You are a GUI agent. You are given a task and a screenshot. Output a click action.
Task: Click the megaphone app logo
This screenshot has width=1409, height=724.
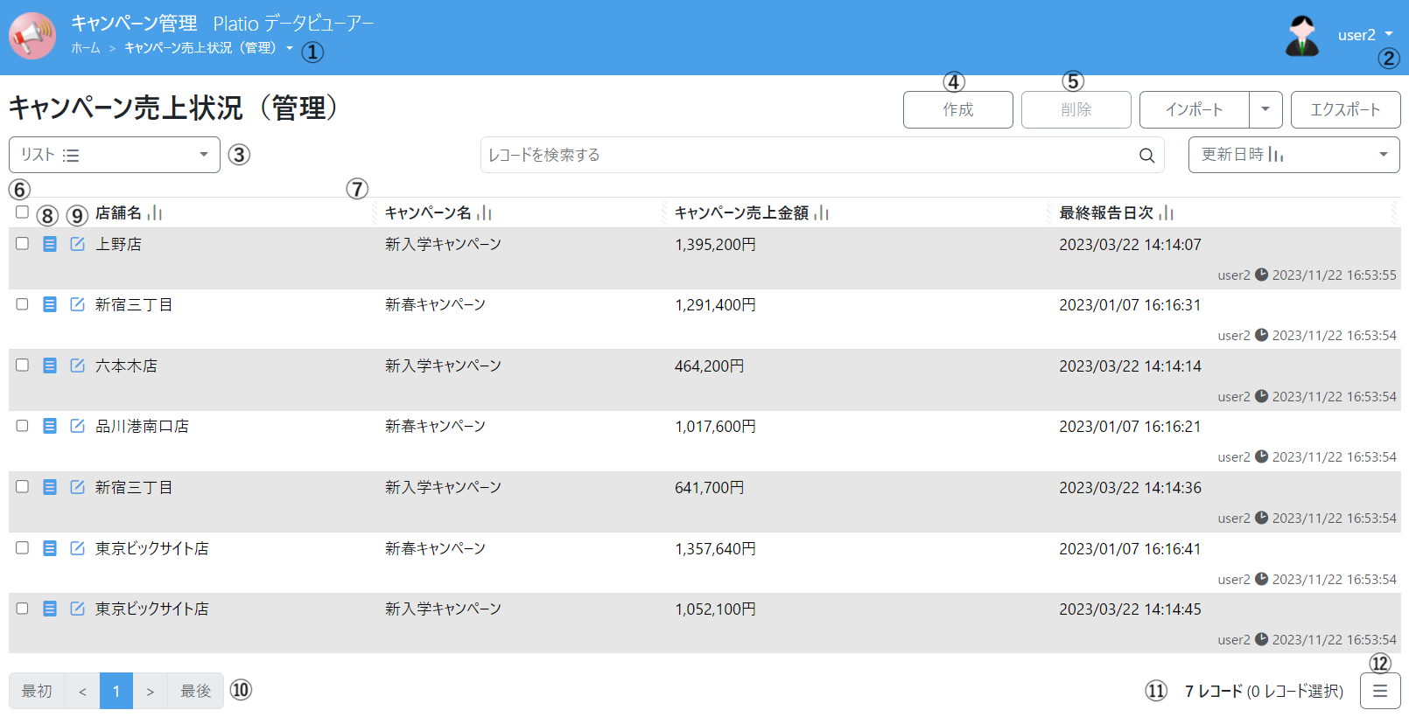tap(32, 36)
